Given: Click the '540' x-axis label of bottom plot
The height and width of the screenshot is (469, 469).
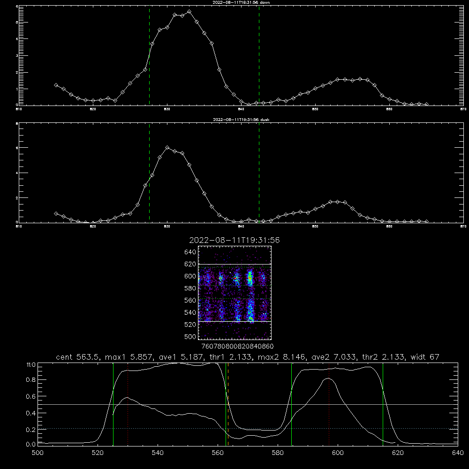Looking at the screenshot, I should click(158, 453).
